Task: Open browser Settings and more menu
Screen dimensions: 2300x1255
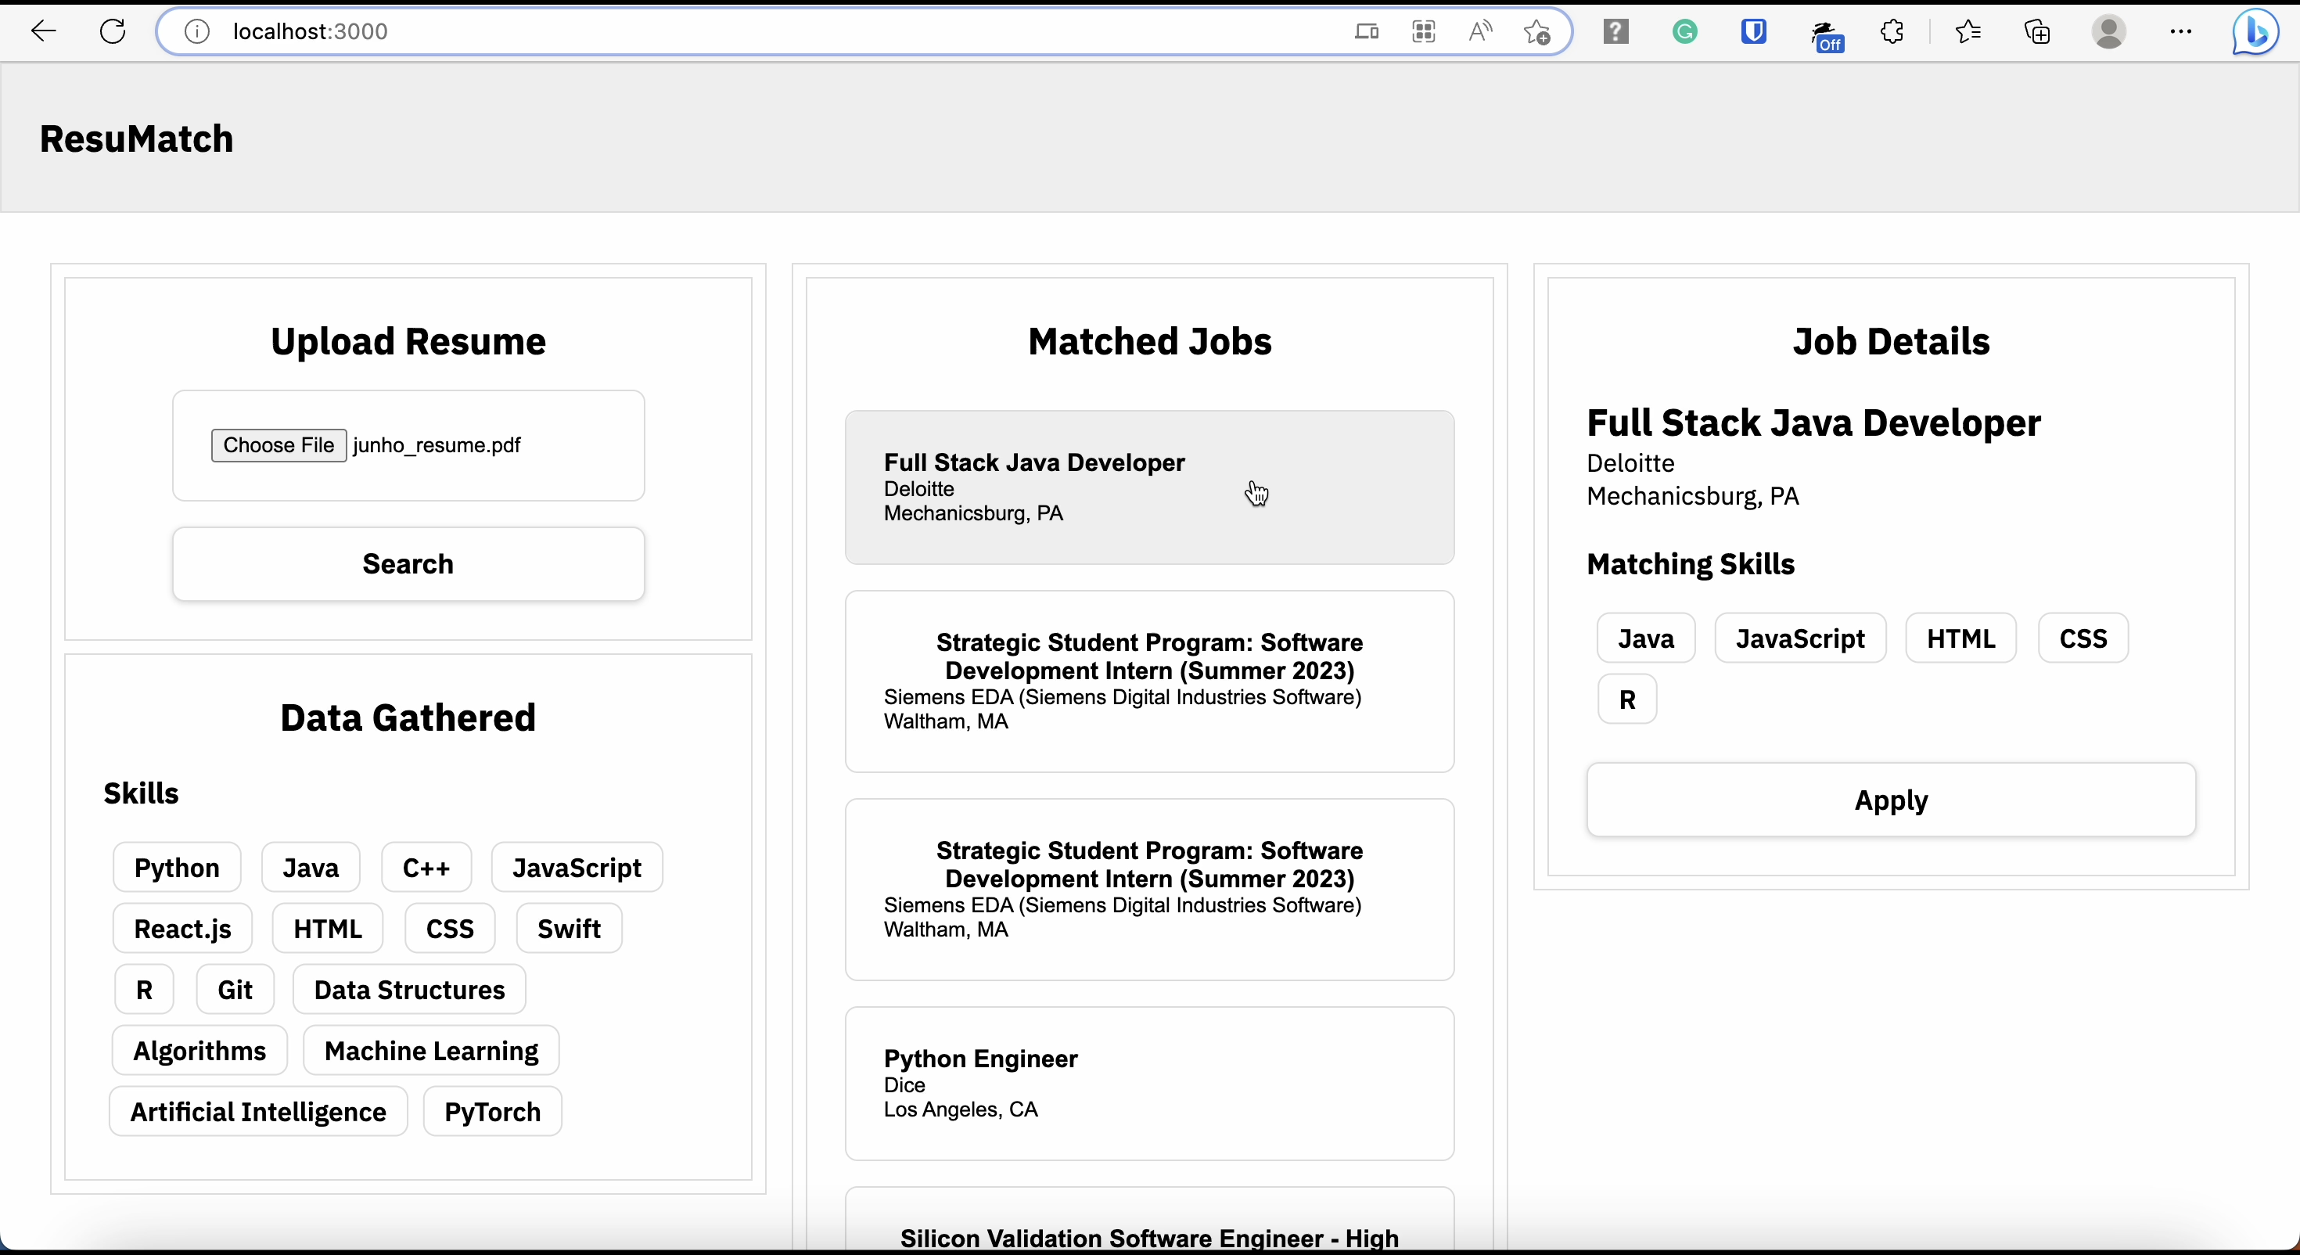Action: pyautogui.click(x=2180, y=32)
